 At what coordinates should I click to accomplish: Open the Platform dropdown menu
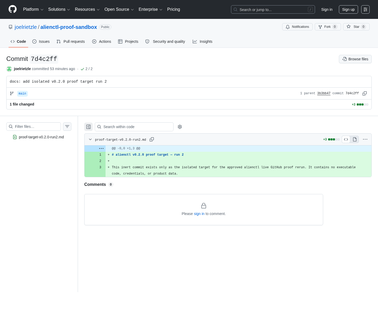(x=33, y=9)
